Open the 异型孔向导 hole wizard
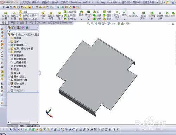Image resolution: width=176 pixels, height=135 pixels. point(51,16)
